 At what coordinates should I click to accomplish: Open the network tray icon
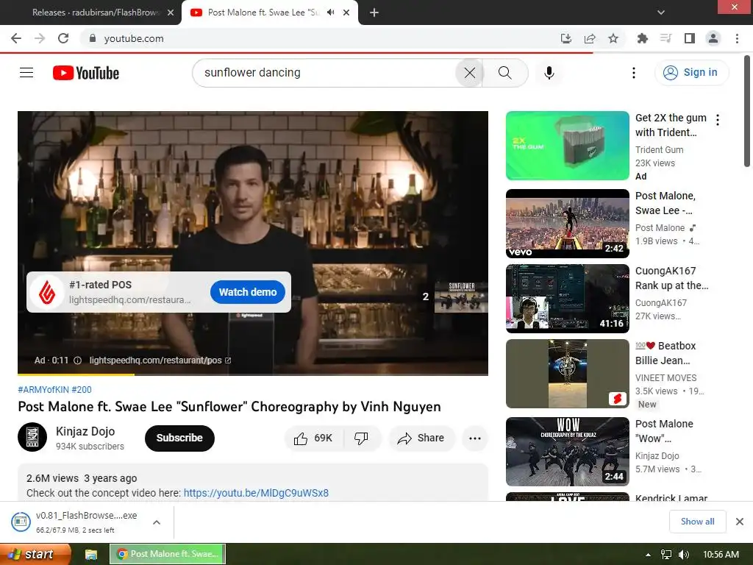[x=666, y=555]
